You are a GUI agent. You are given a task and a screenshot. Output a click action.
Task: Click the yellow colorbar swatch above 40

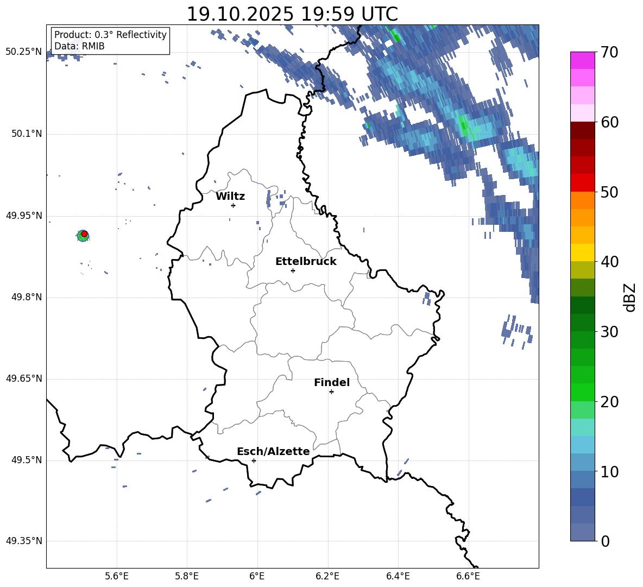[582, 253]
